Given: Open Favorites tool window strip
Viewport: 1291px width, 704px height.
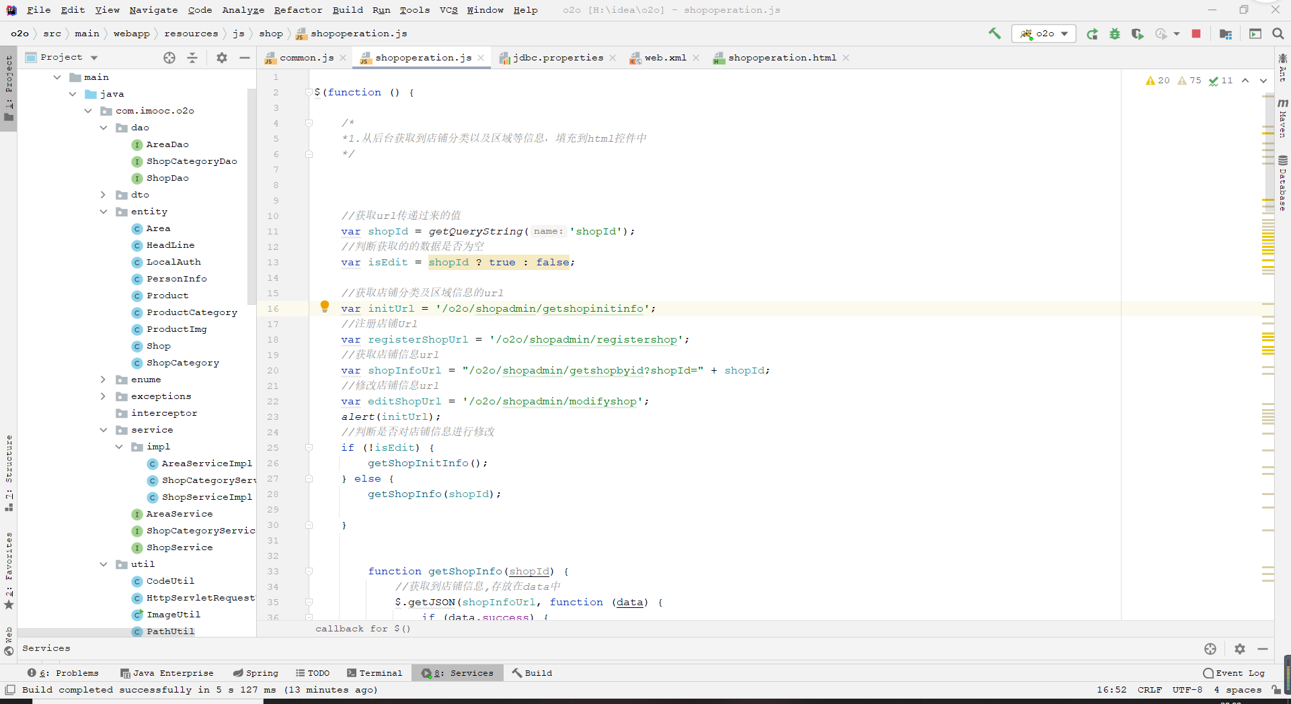Looking at the screenshot, I should pyautogui.click(x=9, y=571).
